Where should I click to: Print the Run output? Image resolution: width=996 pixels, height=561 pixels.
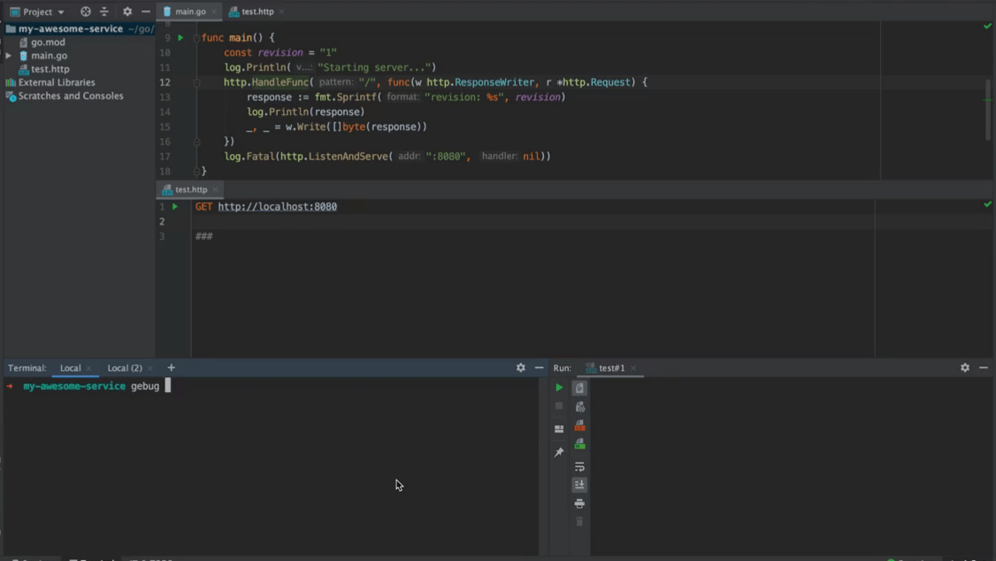click(x=579, y=503)
